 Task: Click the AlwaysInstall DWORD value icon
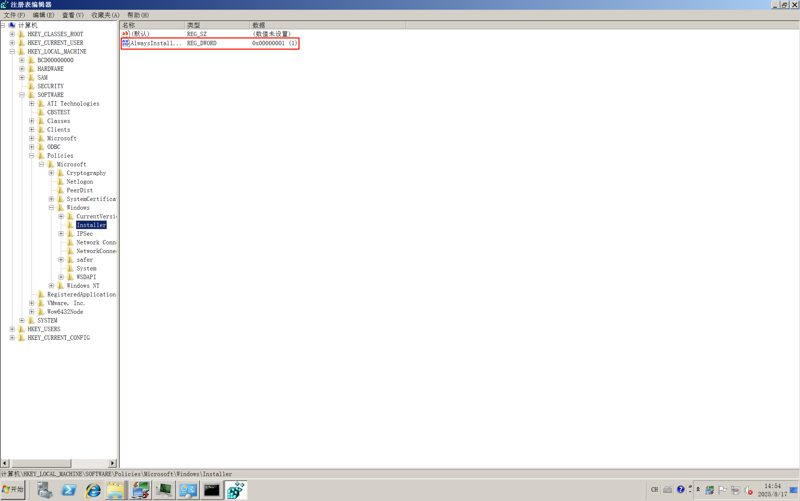point(126,43)
